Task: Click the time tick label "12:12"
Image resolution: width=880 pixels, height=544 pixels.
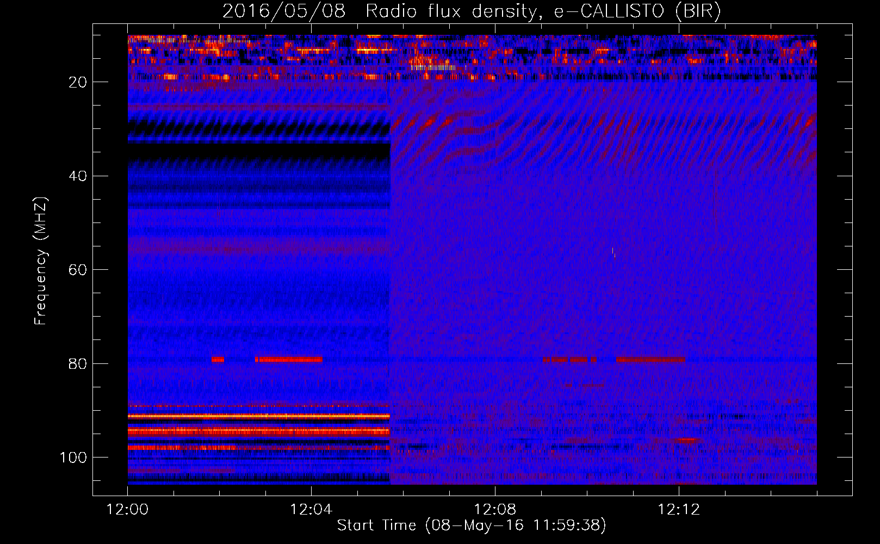Action: click(x=679, y=510)
